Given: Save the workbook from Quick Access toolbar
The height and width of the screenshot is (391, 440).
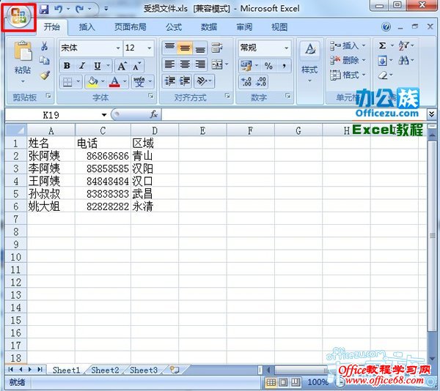Looking at the screenshot, I should tap(44, 10).
